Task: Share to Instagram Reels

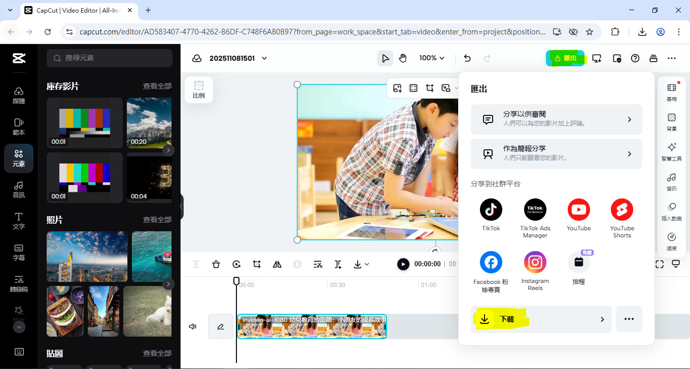Action: [535, 262]
